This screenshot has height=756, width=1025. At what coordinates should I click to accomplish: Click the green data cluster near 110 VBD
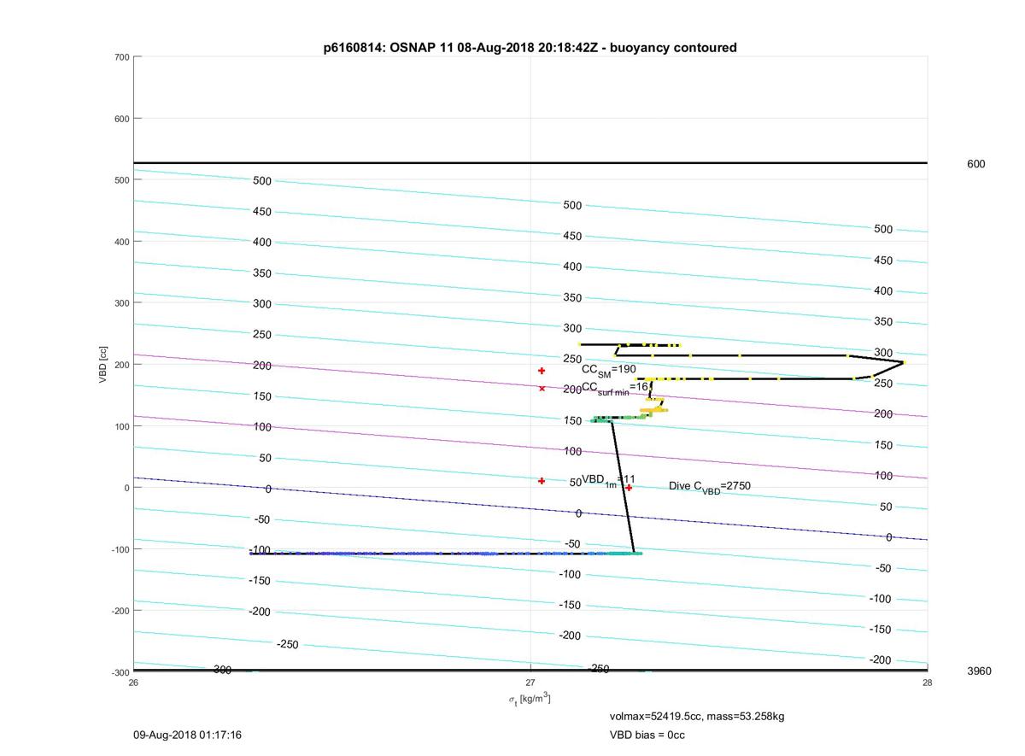pyautogui.click(x=620, y=418)
